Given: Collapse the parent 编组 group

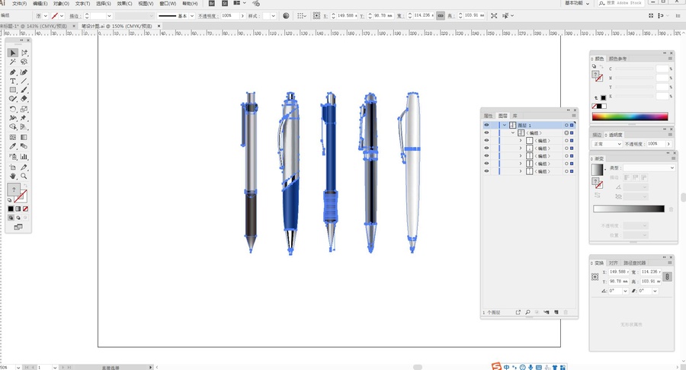Looking at the screenshot, I should pos(513,132).
